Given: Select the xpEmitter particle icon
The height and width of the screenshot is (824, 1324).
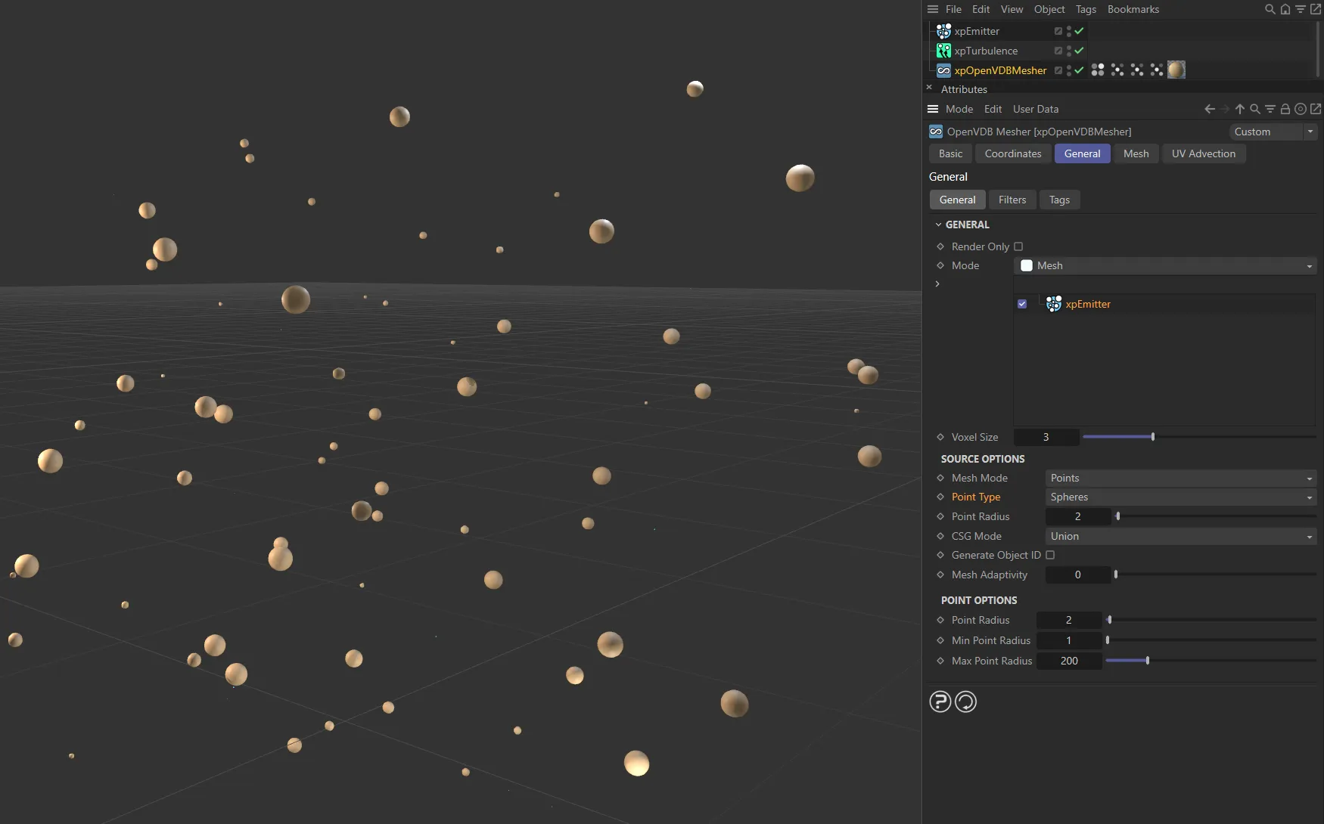Looking at the screenshot, I should click(943, 31).
